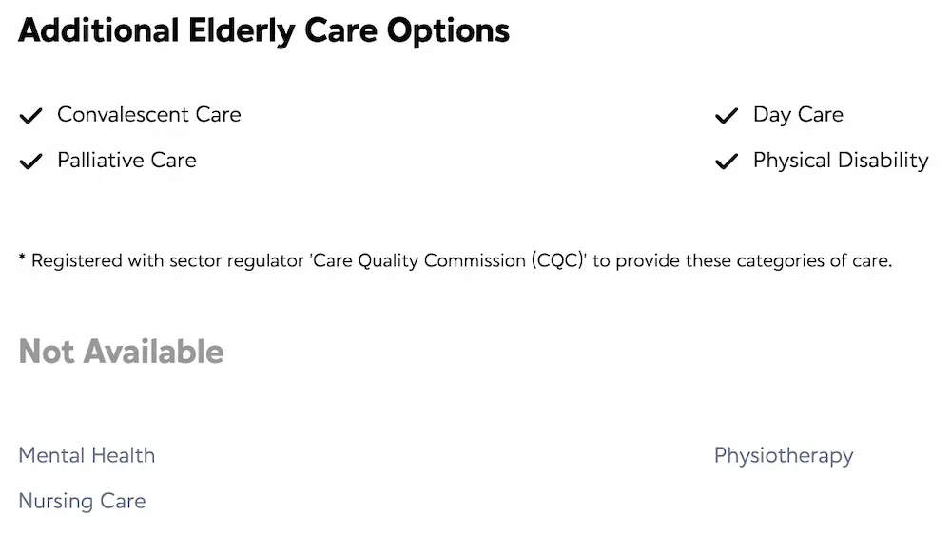Click the word 'Registered' in the footnote
This screenshot has width=951, height=535.
(77, 261)
